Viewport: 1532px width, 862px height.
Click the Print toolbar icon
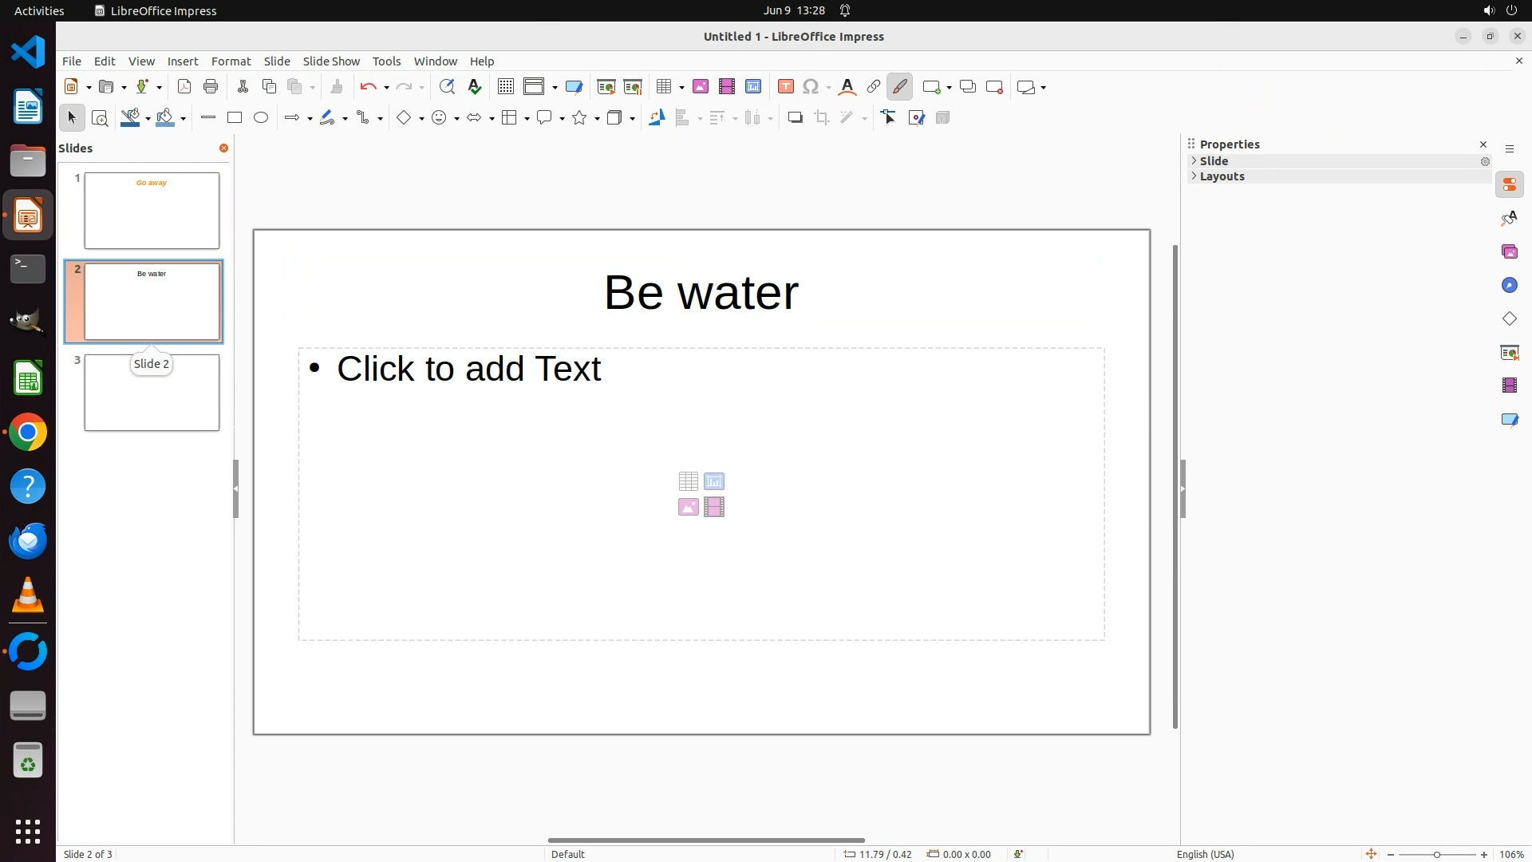pos(211,87)
